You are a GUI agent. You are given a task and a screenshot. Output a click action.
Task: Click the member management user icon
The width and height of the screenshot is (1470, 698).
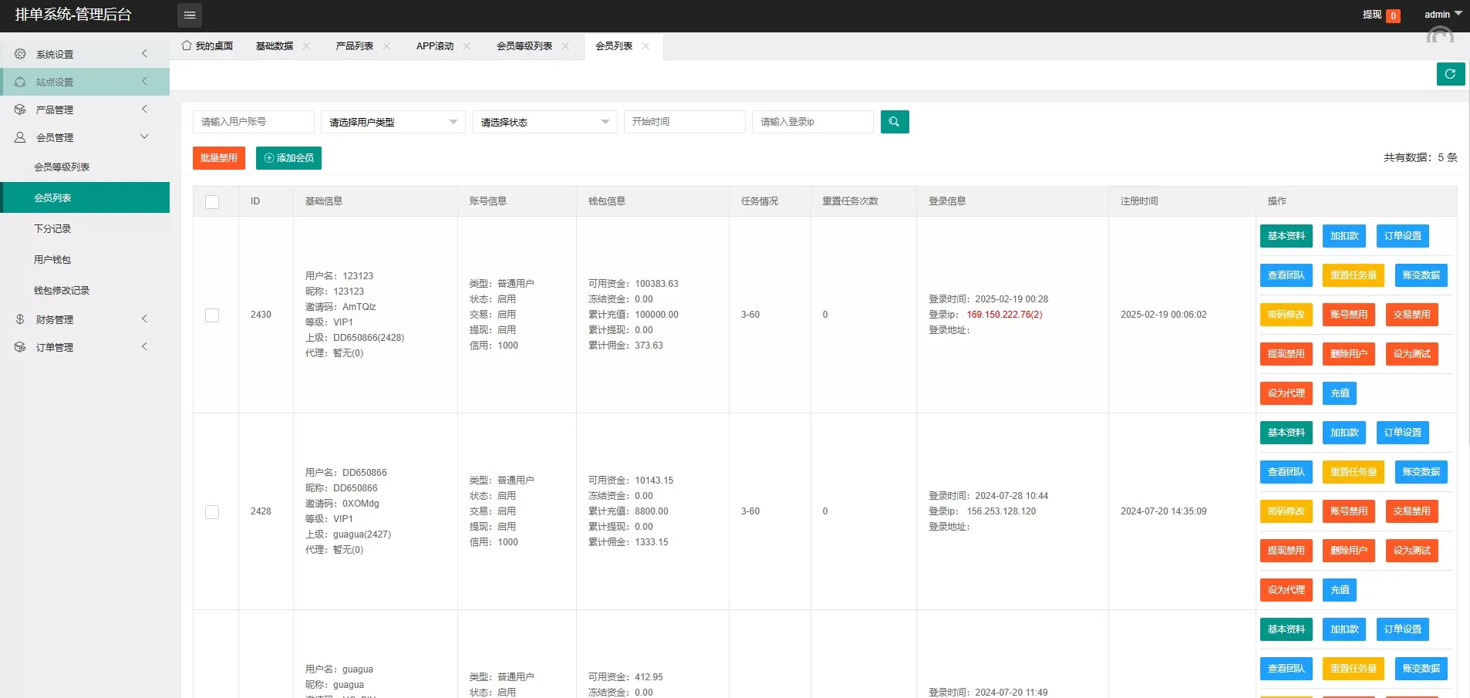pos(20,137)
